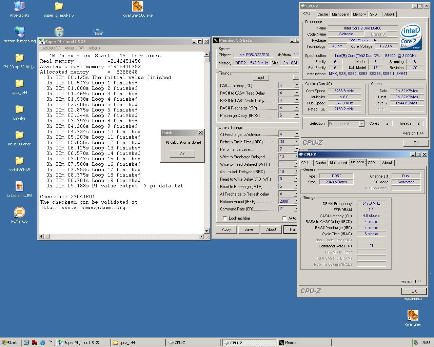Click the Checksum: 270A1F01 line
The image size is (434, 347).
[x=67, y=197]
